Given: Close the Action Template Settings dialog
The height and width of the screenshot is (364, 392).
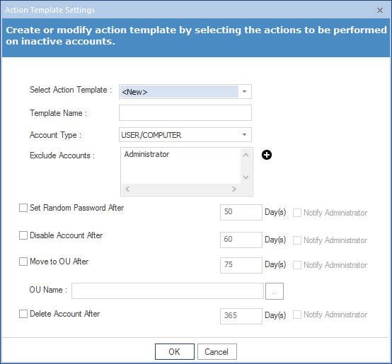Looking at the screenshot, I should (x=380, y=10).
